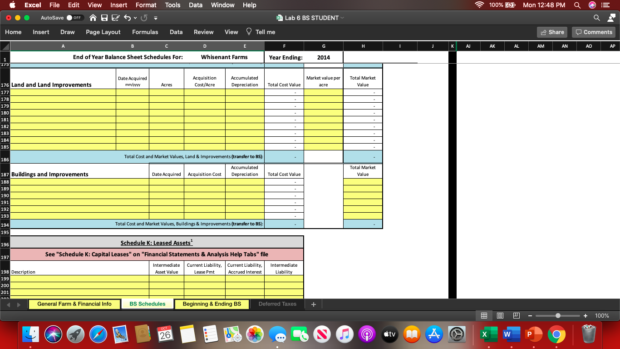This screenshot has height=349, width=620.
Task: Open Launchpad from the Dock
Action: (76, 334)
